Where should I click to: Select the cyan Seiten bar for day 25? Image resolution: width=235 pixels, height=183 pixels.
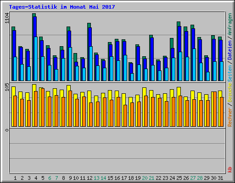click(180, 66)
